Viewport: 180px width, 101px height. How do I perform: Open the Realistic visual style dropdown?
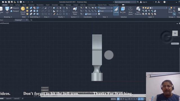[105, 8]
